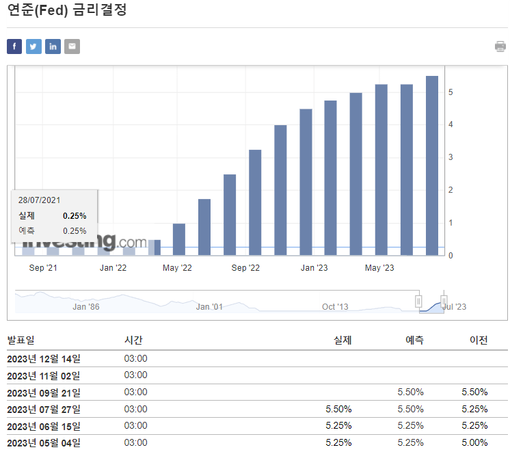Viewport: 510px width, 454px height.
Task: Click the previous 5.00% for 05월 04일
Action: (474, 442)
